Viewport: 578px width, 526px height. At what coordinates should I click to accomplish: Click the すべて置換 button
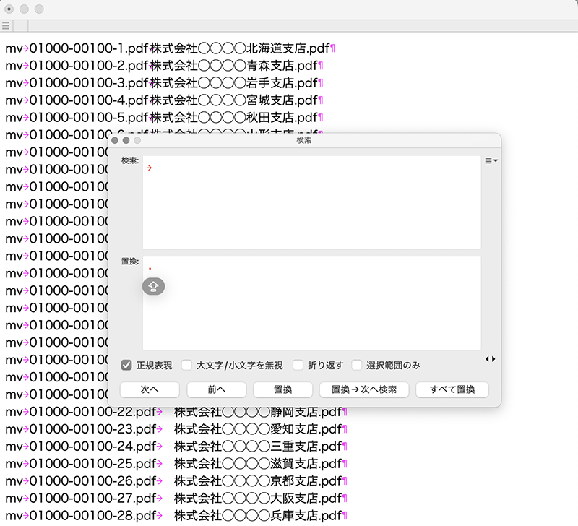point(452,389)
